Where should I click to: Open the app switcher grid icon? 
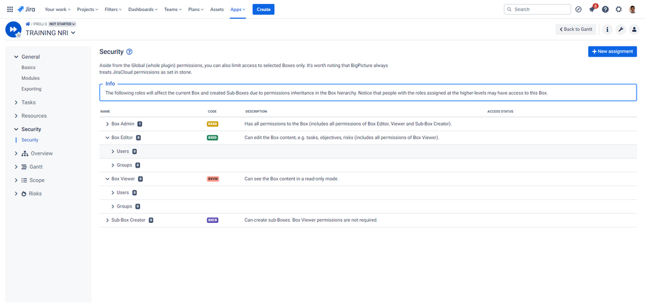[10, 9]
